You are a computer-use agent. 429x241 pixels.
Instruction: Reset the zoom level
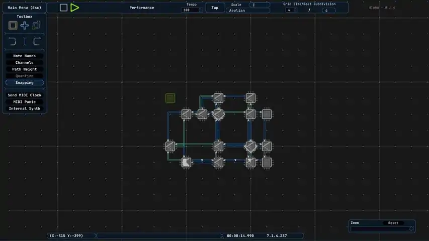point(393,223)
